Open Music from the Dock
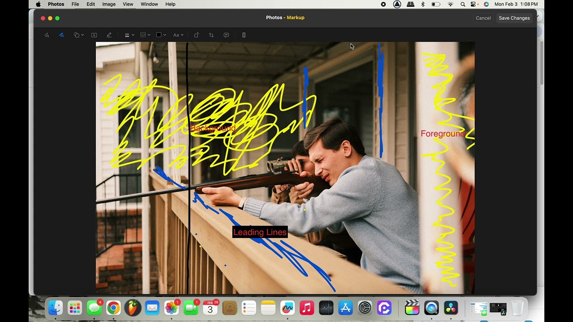573x322 pixels. pyautogui.click(x=307, y=308)
